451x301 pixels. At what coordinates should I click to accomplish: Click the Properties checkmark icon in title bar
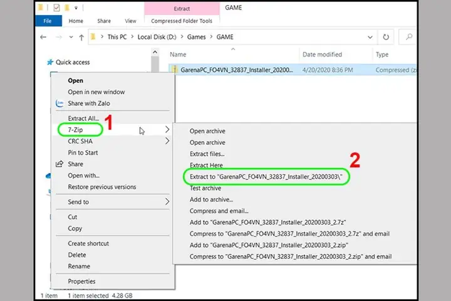pyautogui.click(x=56, y=8)
